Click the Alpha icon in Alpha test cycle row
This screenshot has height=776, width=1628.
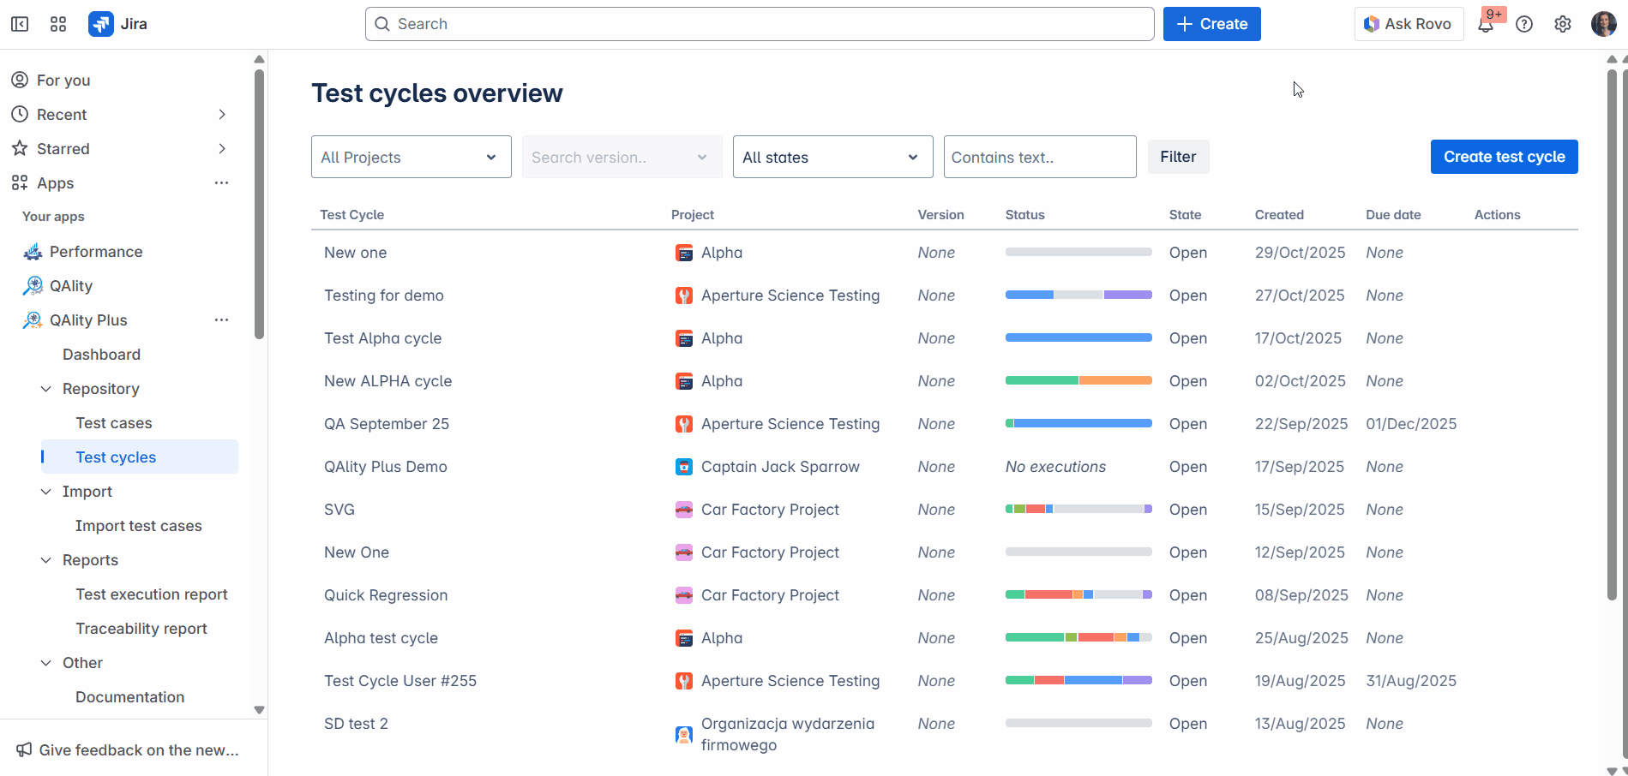[684, 638]
